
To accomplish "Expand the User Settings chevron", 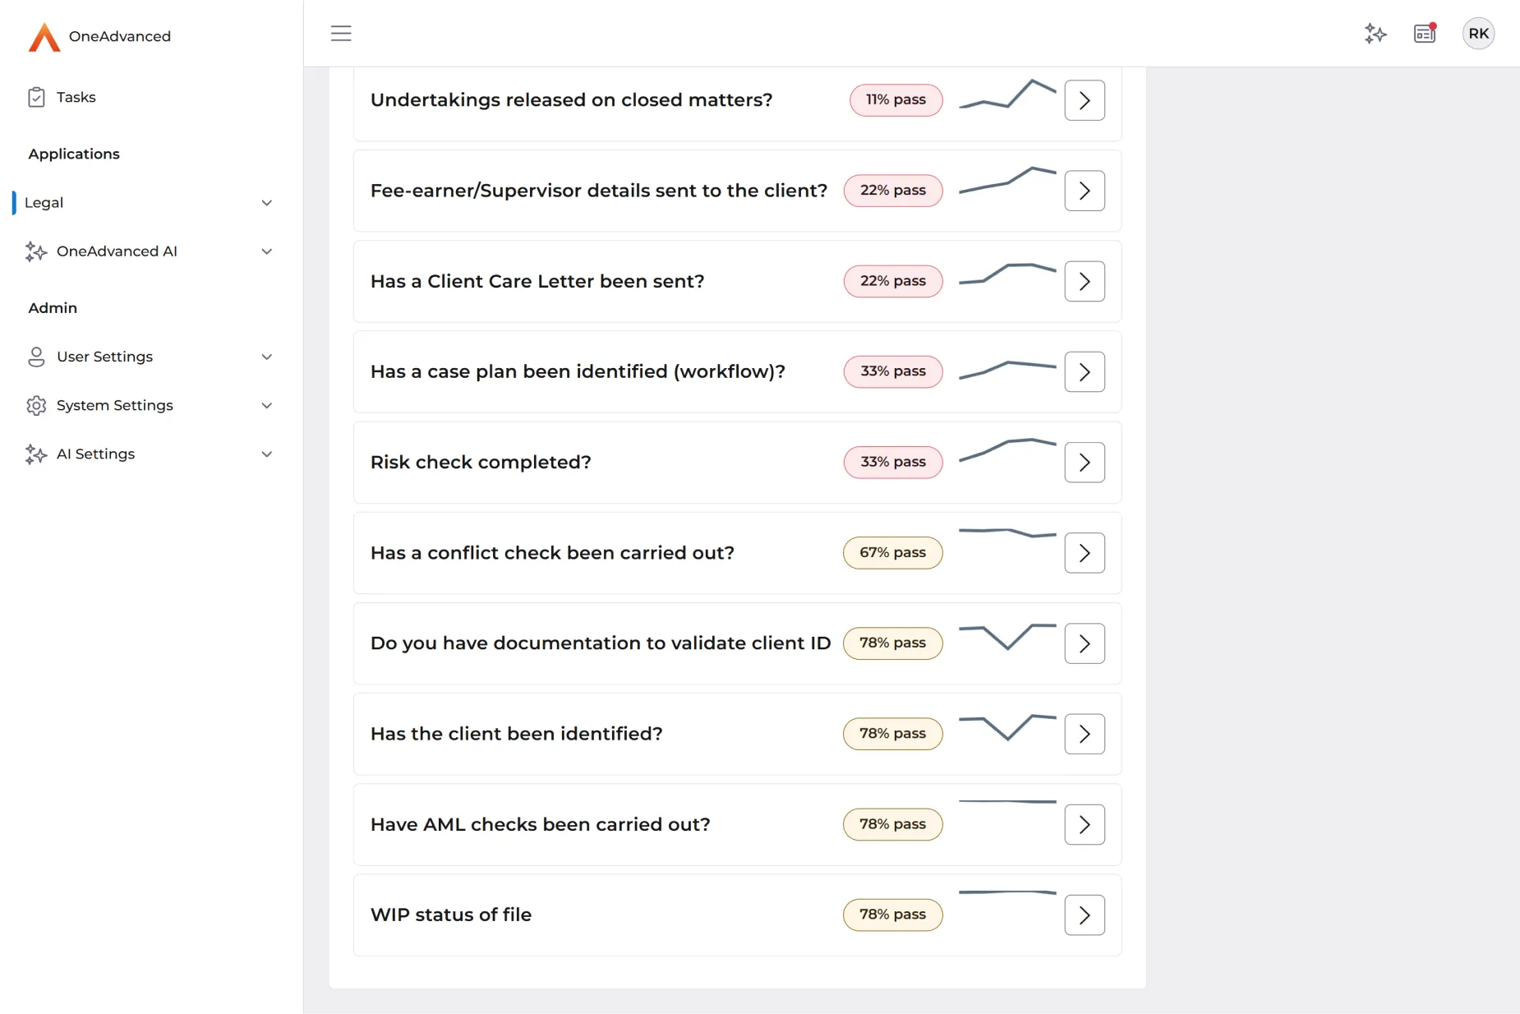I will click(x=266, y=357).
